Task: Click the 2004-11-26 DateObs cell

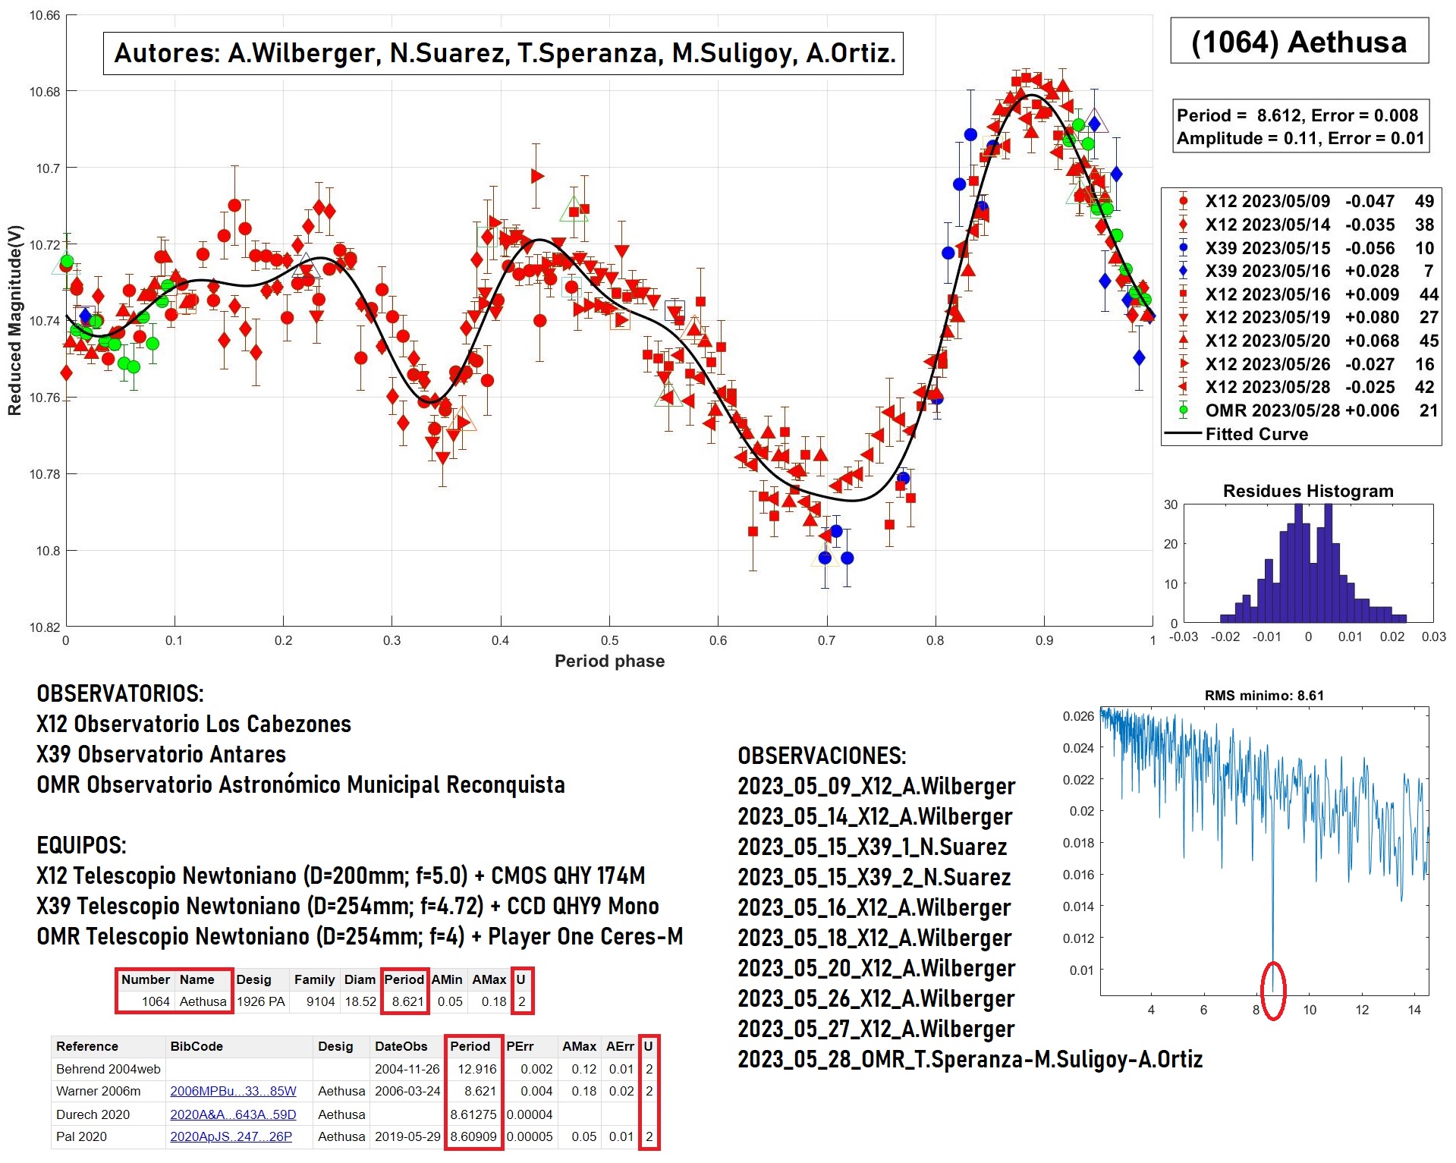Action: 407,1069
